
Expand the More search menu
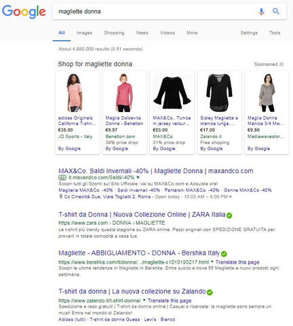(x=192, y=33)
